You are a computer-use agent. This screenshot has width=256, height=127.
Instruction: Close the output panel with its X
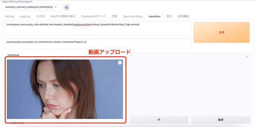(247, 57)
